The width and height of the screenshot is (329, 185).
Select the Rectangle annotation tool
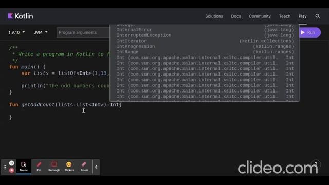[54, 166]
